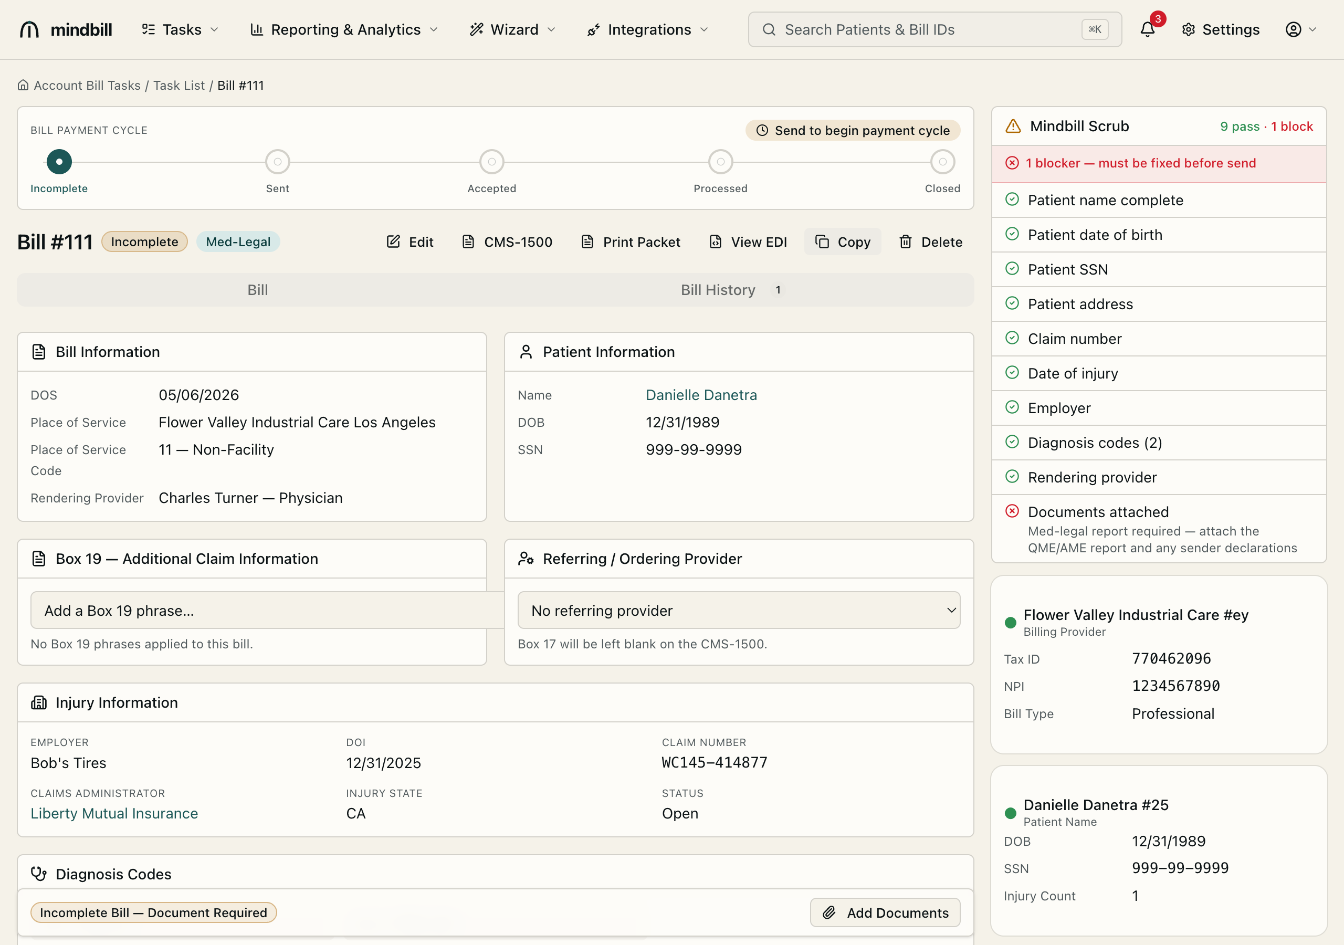This screenshot has width=1344, height=945.
Task: Click the paperclip icon on Add Documents
Action: click(829, 912)
